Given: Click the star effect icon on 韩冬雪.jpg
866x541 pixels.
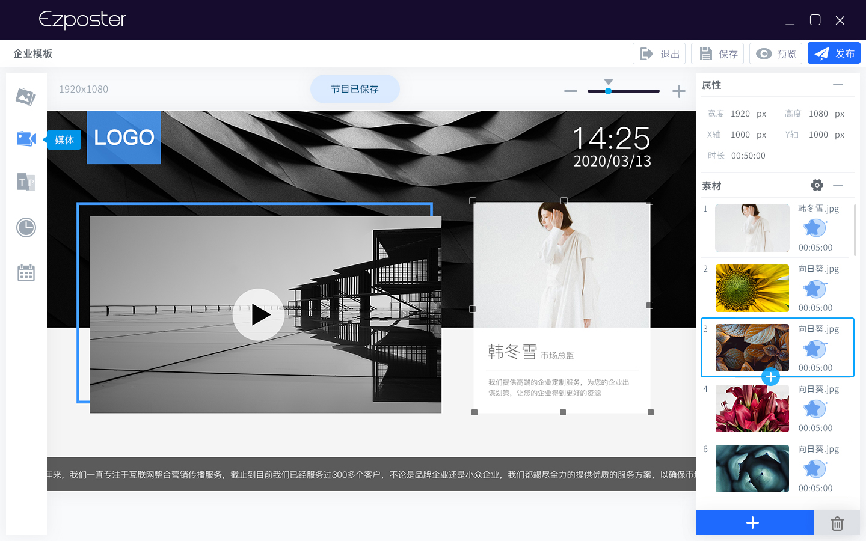Looking at the screenshot, I should point(814,228).
